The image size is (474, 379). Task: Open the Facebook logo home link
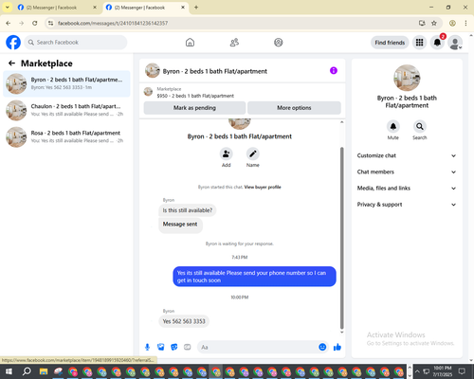click(13, 43)
